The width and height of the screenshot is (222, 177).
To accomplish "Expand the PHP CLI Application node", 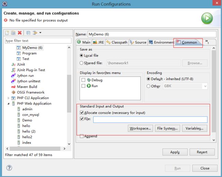I will coord(8,98).
